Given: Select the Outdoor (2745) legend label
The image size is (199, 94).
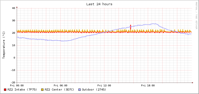Looking at the screenshot, I should click(x=94, y=90).
